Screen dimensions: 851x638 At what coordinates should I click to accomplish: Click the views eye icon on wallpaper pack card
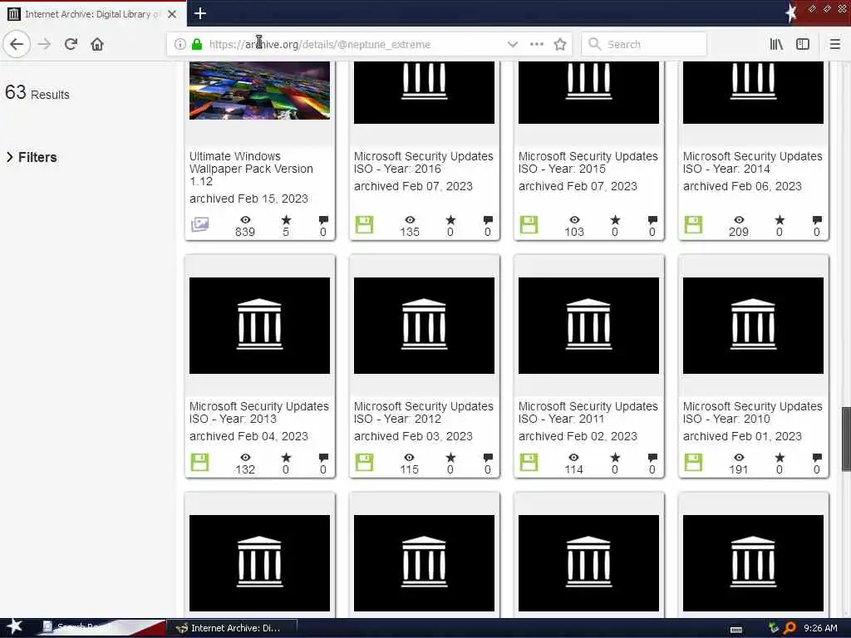[x=245, y=219]
